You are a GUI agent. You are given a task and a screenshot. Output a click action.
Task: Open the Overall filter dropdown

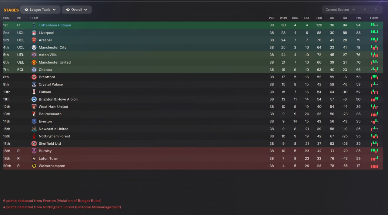[77, 10]
